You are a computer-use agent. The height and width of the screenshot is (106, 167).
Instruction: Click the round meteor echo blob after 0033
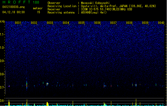click(47, 84)
